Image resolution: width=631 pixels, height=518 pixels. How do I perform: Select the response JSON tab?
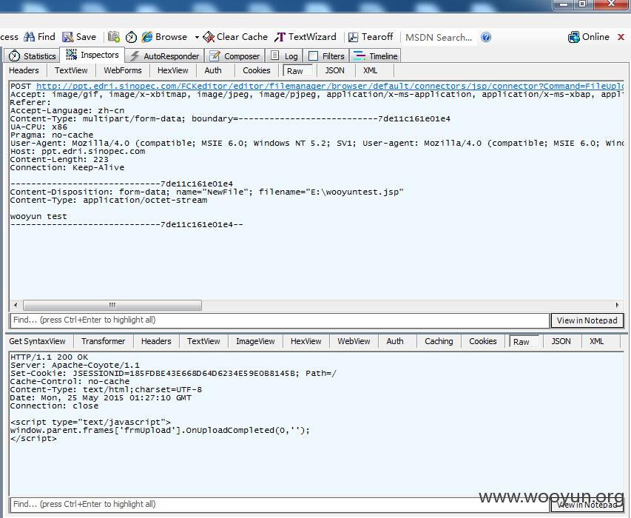(x=561, y=341)
